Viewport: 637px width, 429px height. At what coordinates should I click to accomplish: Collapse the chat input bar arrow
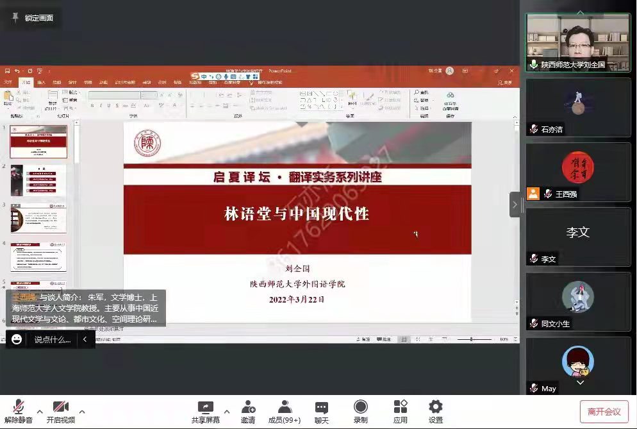pos(85,339)
